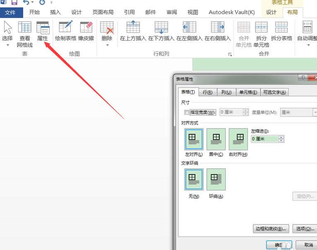Click into Left indent (左缩进) field
This screenshot has height=250, width=317.
(x=264, y=139)
